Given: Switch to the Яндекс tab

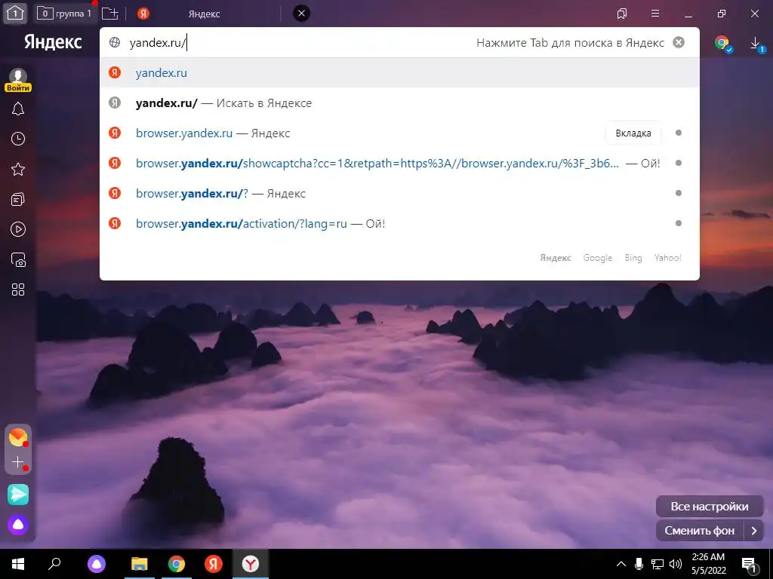Looking at the screenshot, I should coord(203,14).
